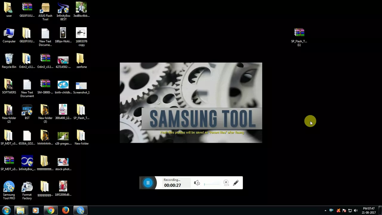Viewport: 382px width, 215px height.
Task: Open the volume speaker tray icon
Action: tap(355, 211)
